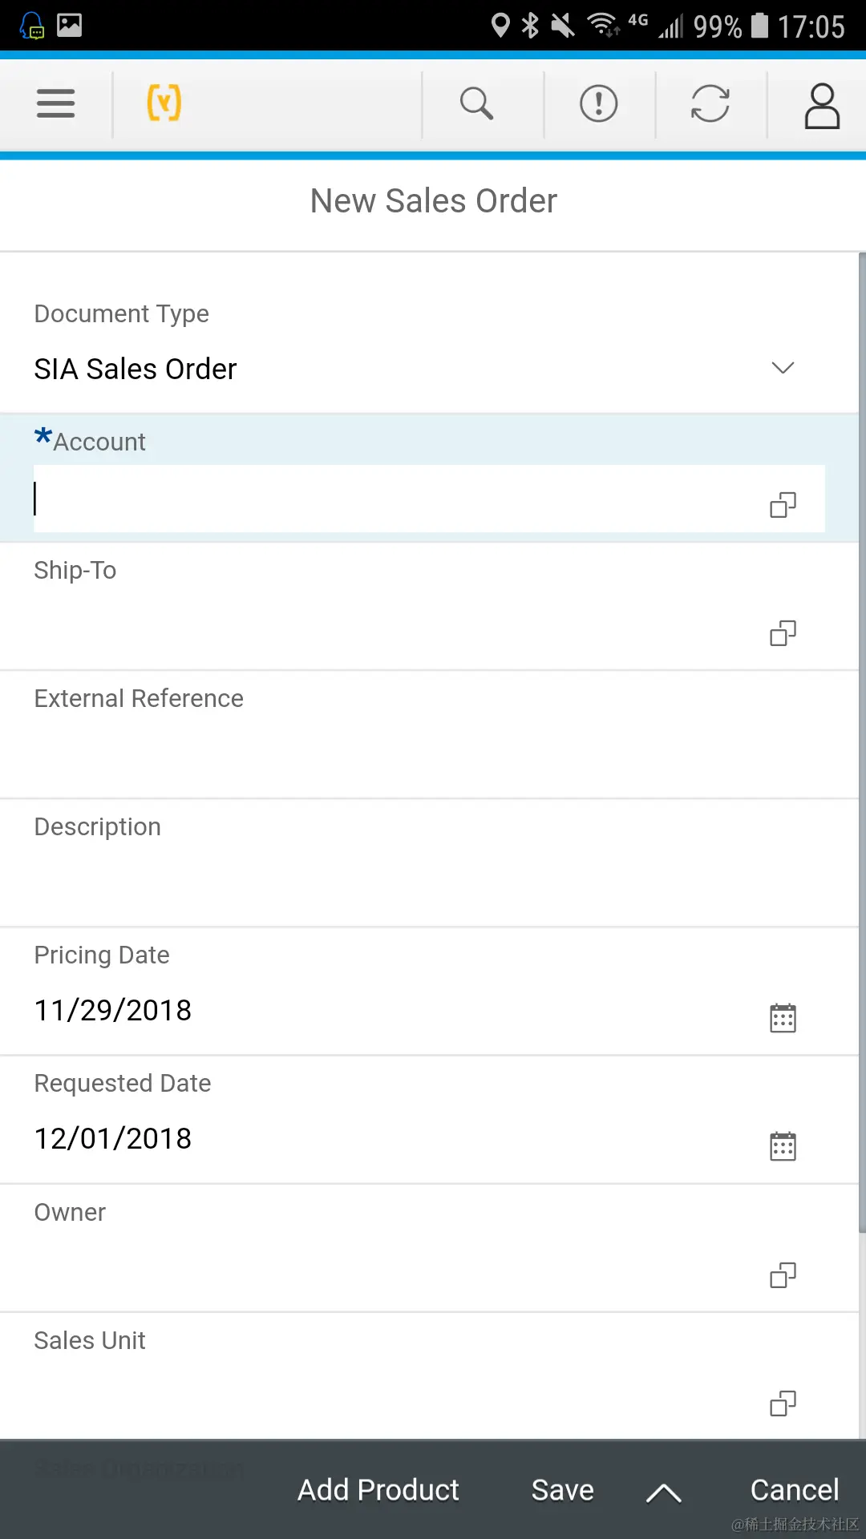
Task: Open value help for Sales Unit
Action: point(783,1404)
